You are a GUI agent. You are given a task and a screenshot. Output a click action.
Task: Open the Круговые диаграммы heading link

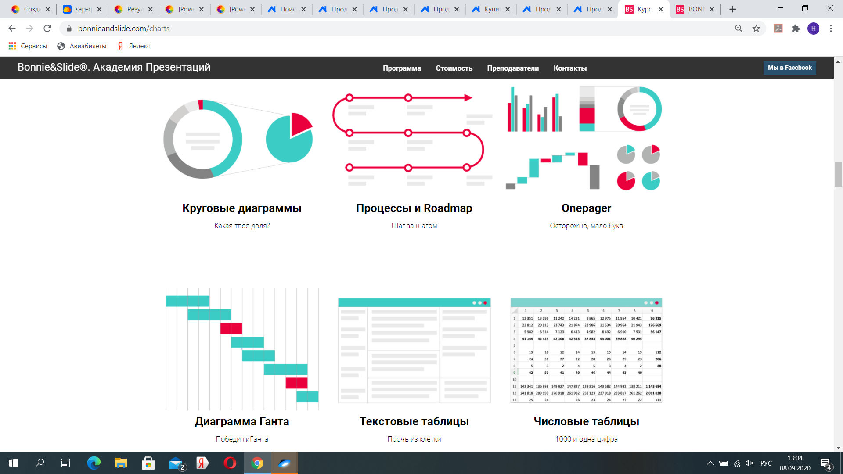[242, 208]
